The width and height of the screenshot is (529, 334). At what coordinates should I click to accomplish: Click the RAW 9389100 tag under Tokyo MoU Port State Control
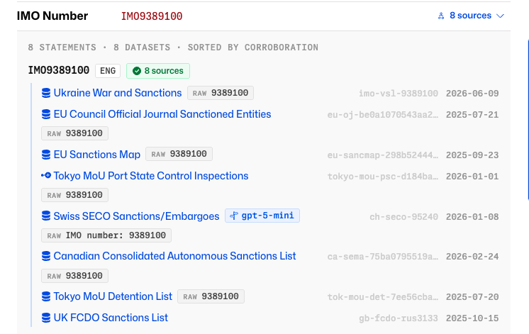pos(74,195)
